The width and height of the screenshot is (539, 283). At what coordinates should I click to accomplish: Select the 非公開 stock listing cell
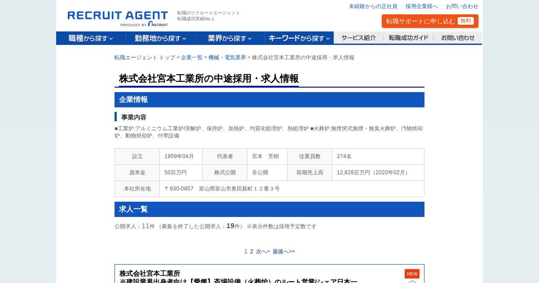[267, 172]
